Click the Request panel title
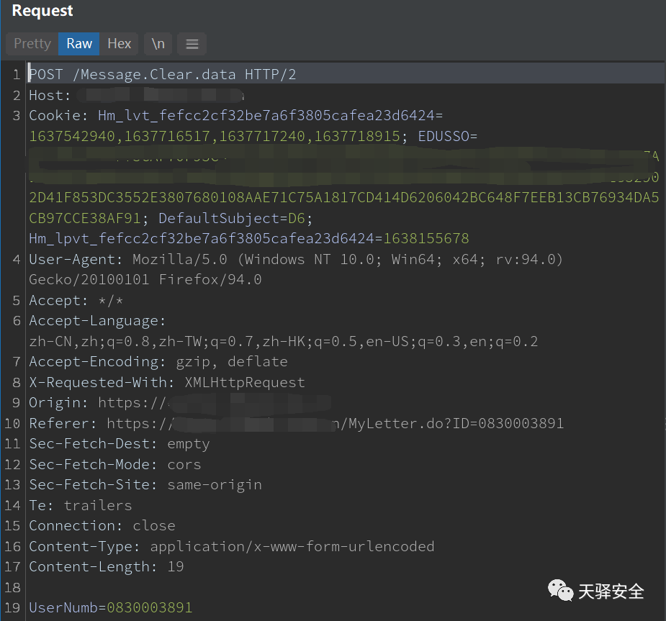Image resolution: width=666 pixels, height=621 pixels. tap(42, 12)
